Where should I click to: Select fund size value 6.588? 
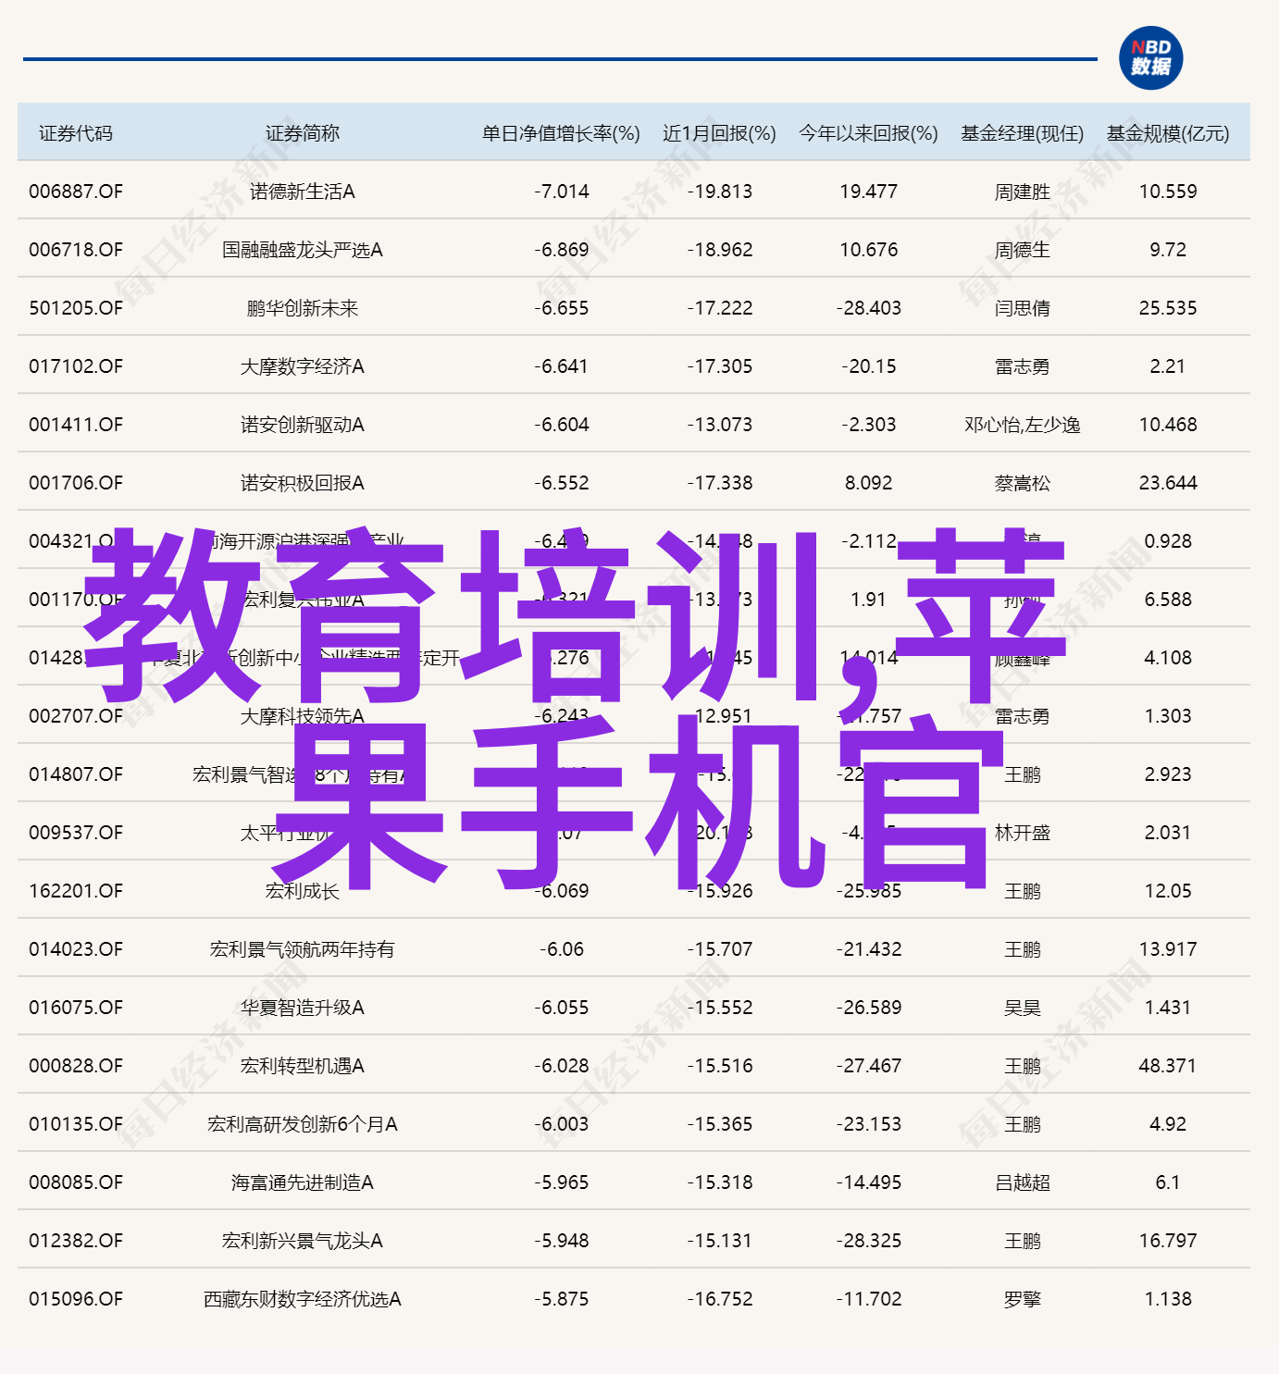(x=1168, y=600)
